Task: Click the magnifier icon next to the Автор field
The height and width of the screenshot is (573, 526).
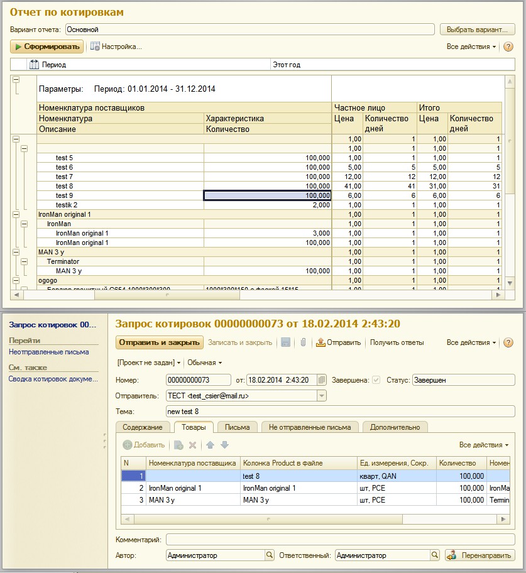Action: click(270, 555)
